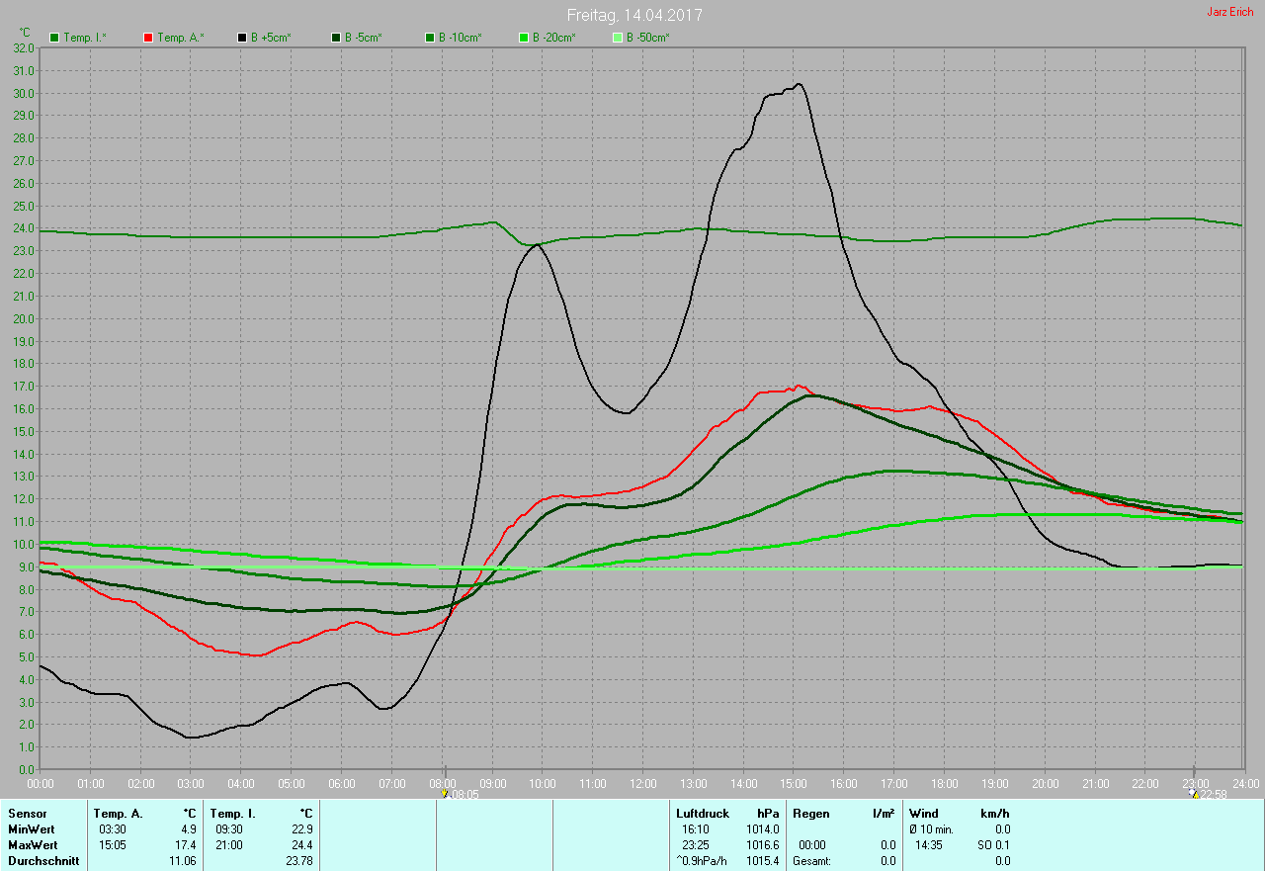Select the Temp. A. maximum value 17.4

(185, 845)
